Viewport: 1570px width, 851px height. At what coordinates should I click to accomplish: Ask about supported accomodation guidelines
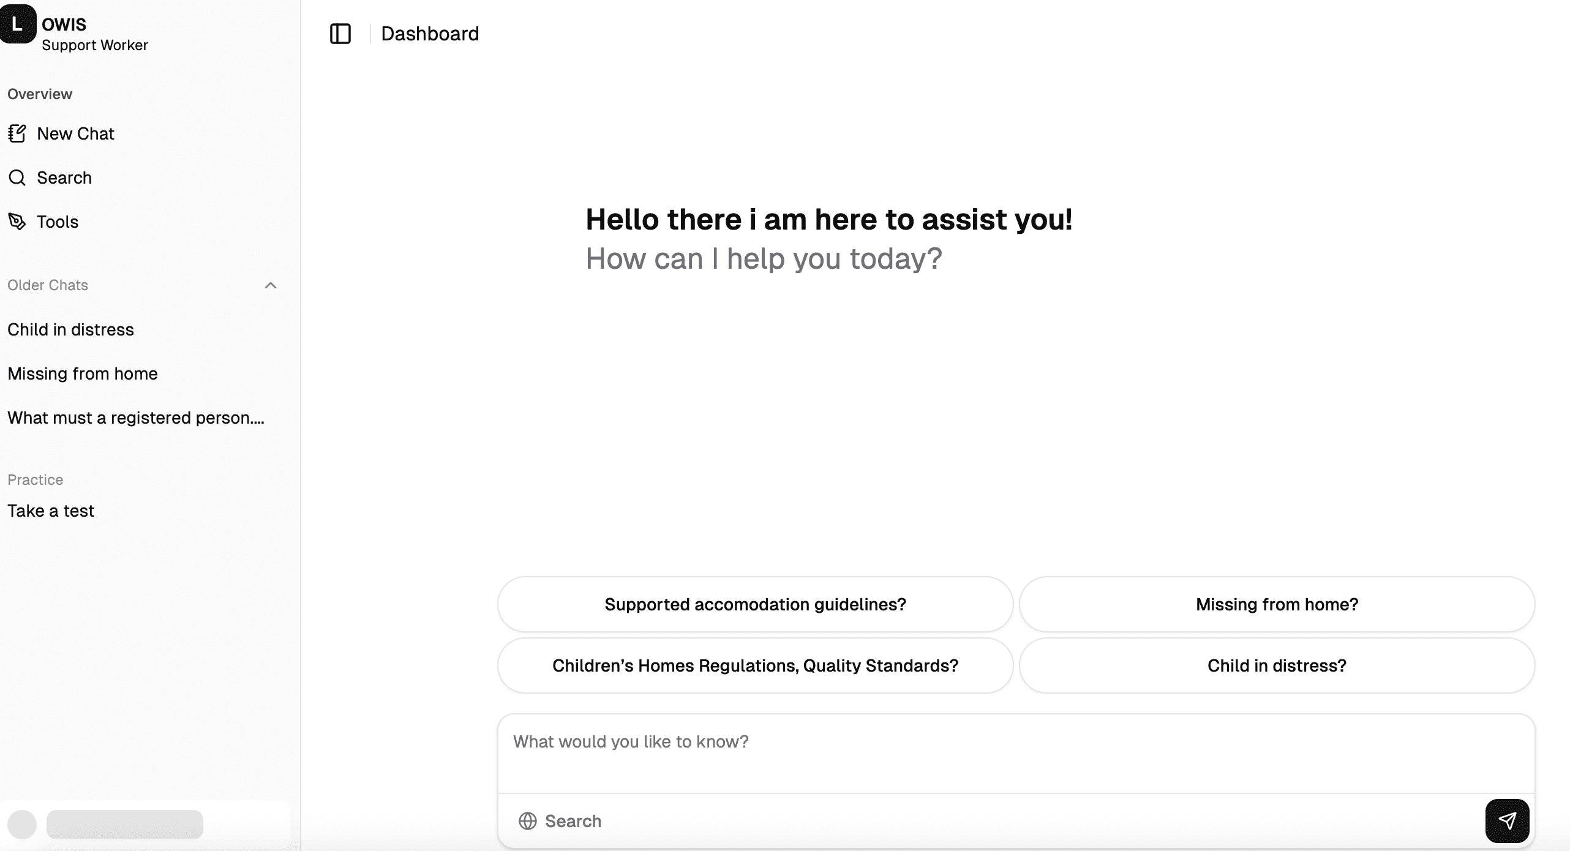pyautogui.click(x=754, y=604)
